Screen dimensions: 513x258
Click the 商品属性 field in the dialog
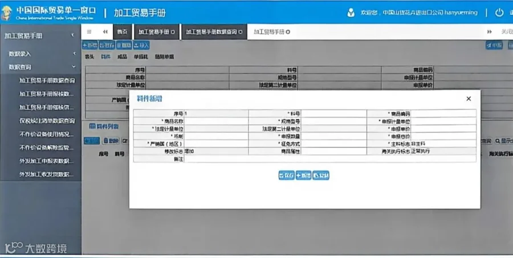(333, 151)
